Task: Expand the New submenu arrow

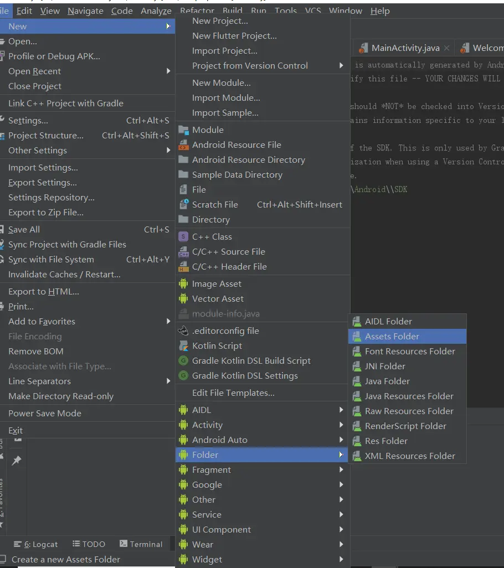Action: 168,26
